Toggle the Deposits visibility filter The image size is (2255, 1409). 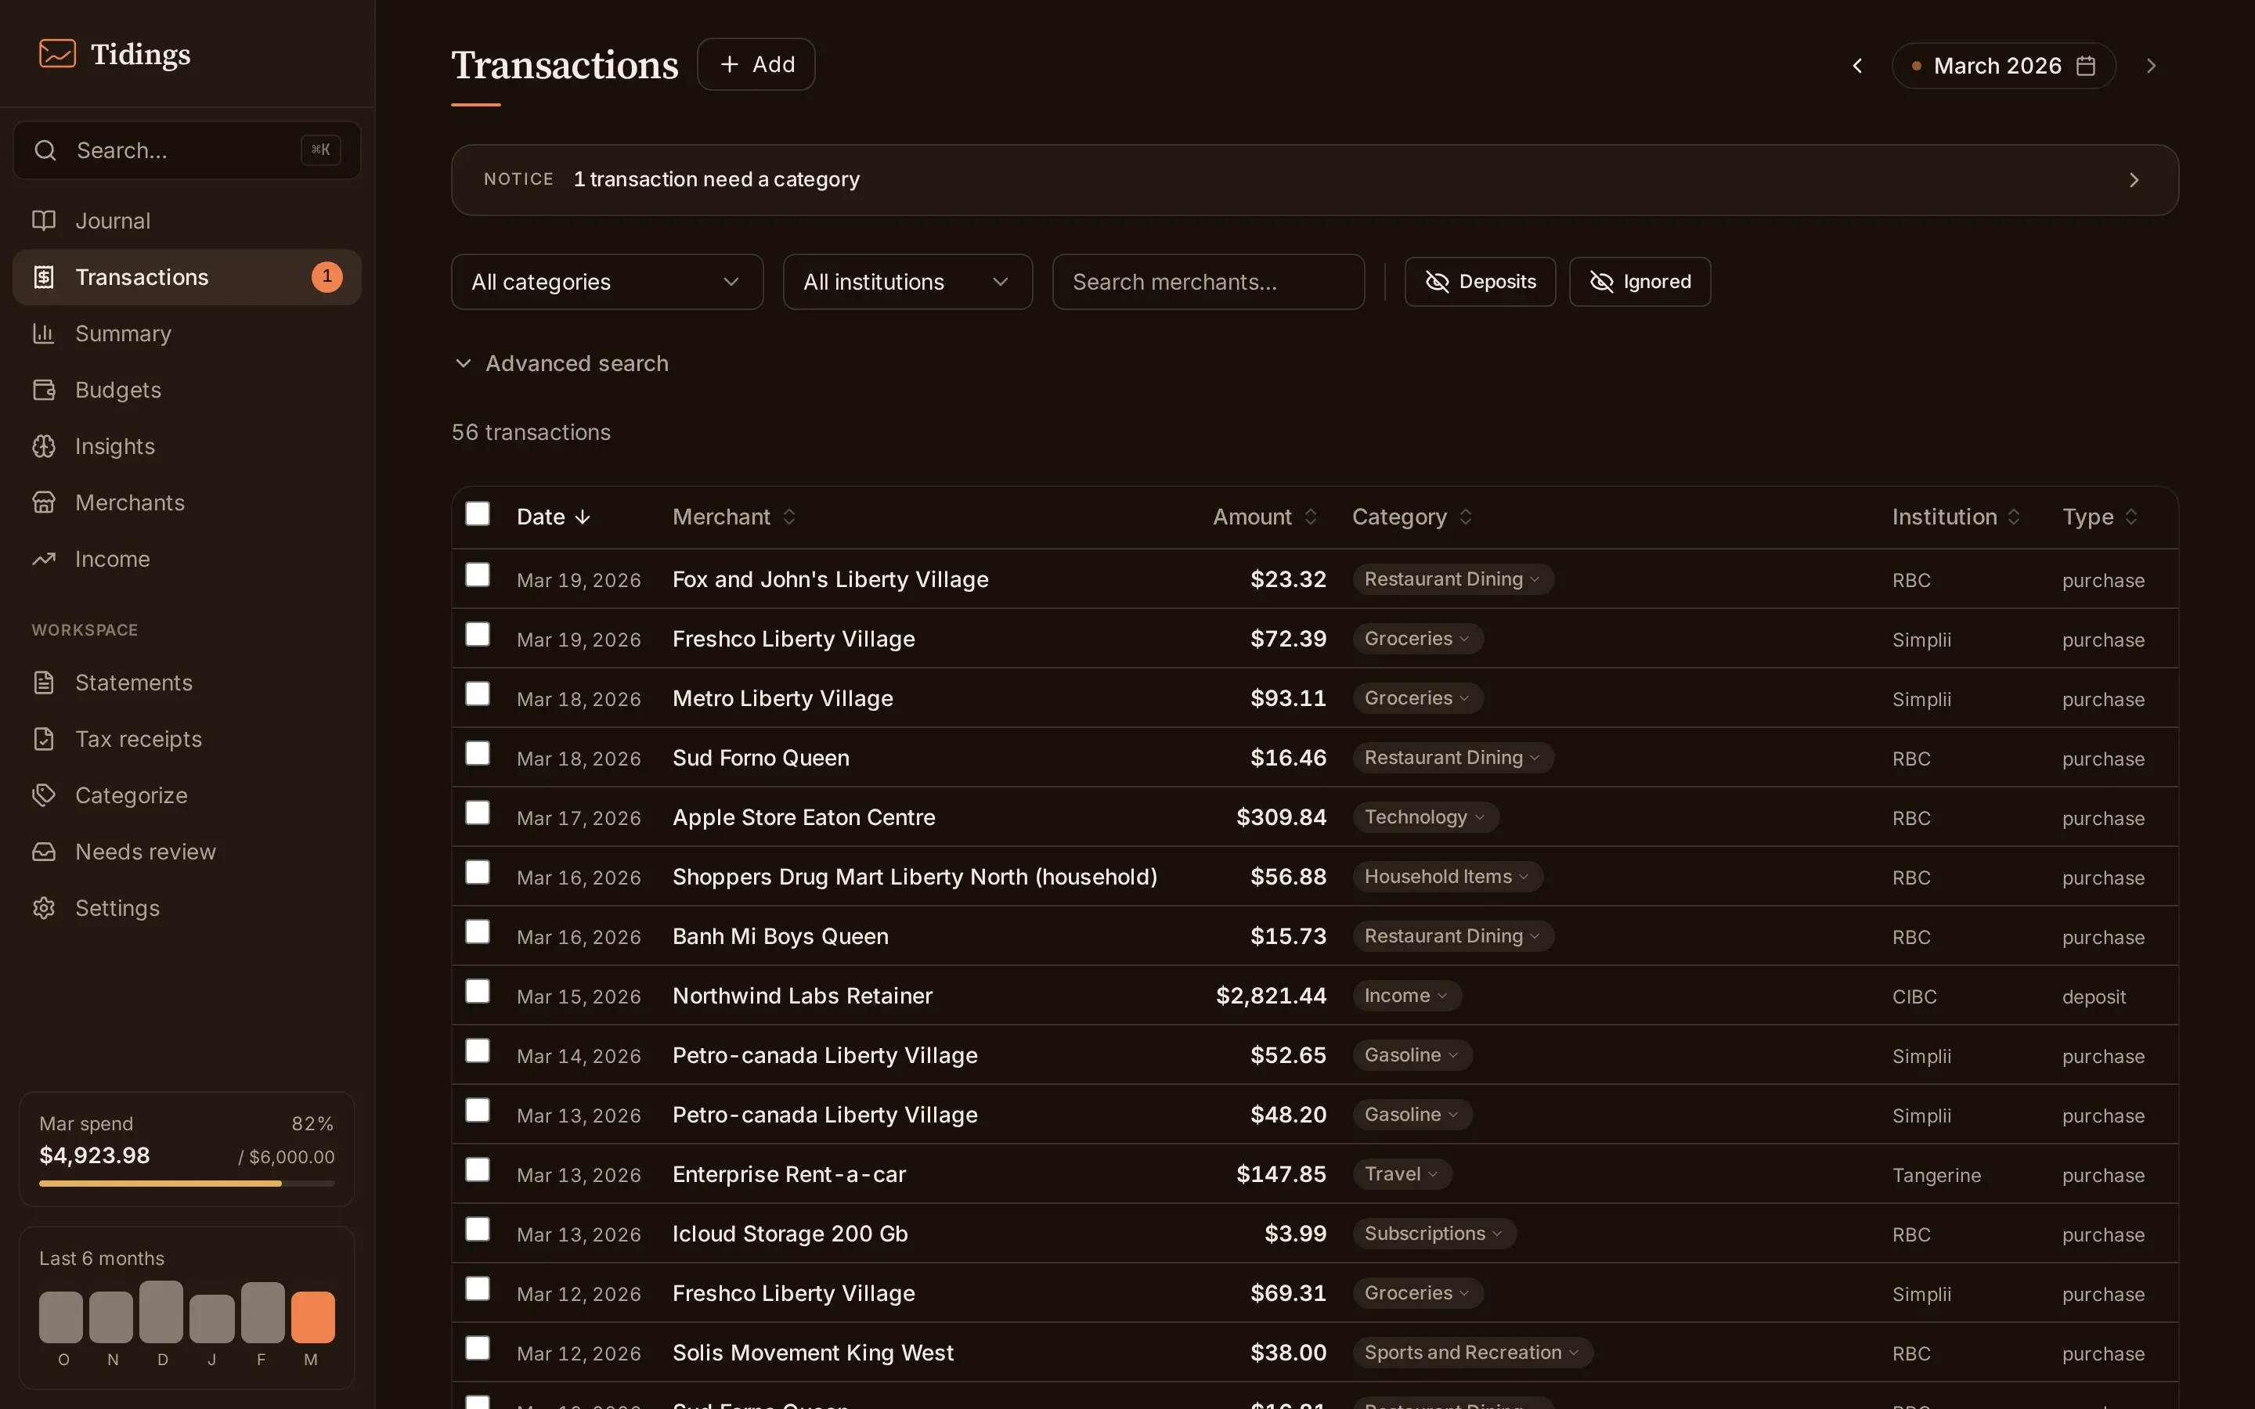(x=1480, y=282)
